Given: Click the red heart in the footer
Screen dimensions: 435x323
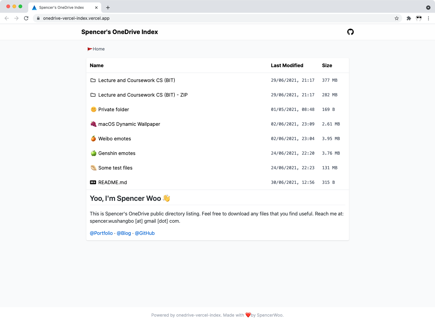Looking at the screenshot, I should click(248, 315).
